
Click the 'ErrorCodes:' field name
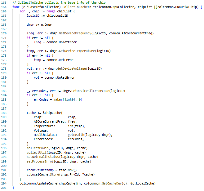coord(44,139)
